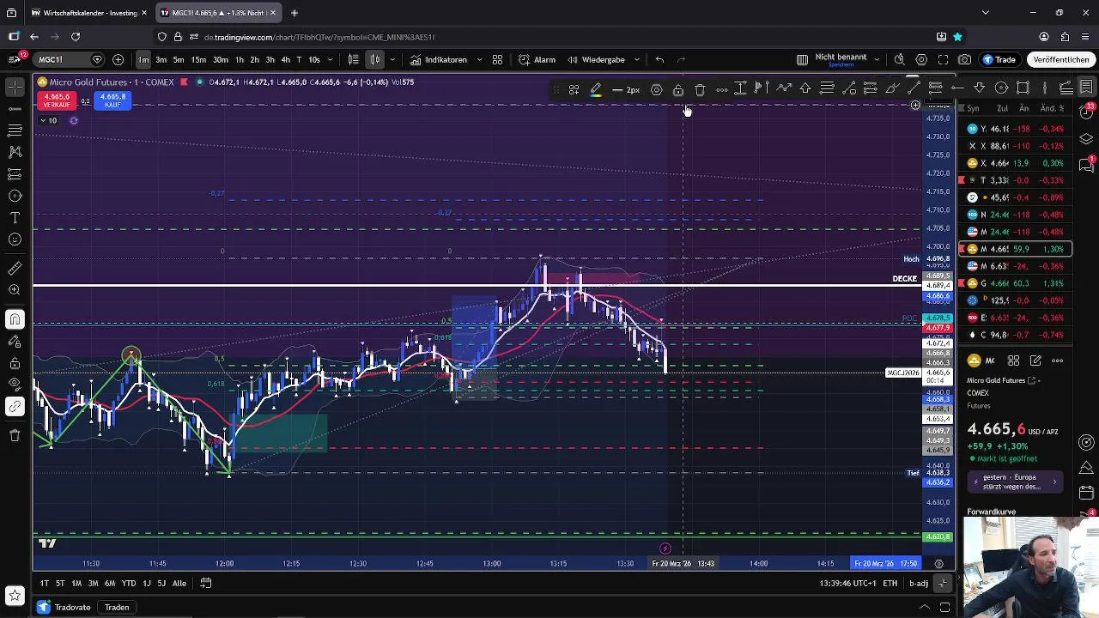Maximize the bottom panel
The height and width of the screenshot is (618, 1099).
(x=944, y=607)
